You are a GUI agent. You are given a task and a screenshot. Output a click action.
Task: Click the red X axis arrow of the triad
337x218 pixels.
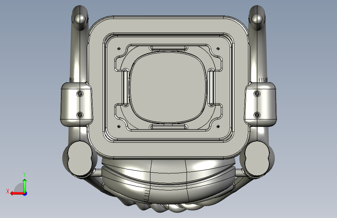click(17, 194)
